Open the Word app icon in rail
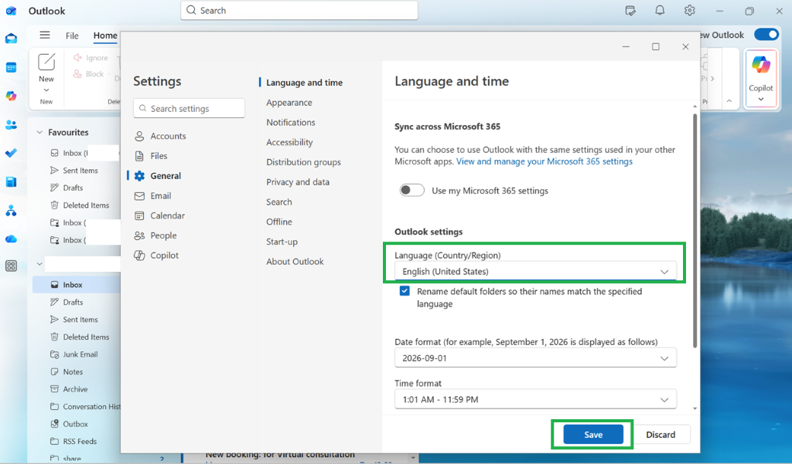The image size is (792, 464). tap(11, 181)
